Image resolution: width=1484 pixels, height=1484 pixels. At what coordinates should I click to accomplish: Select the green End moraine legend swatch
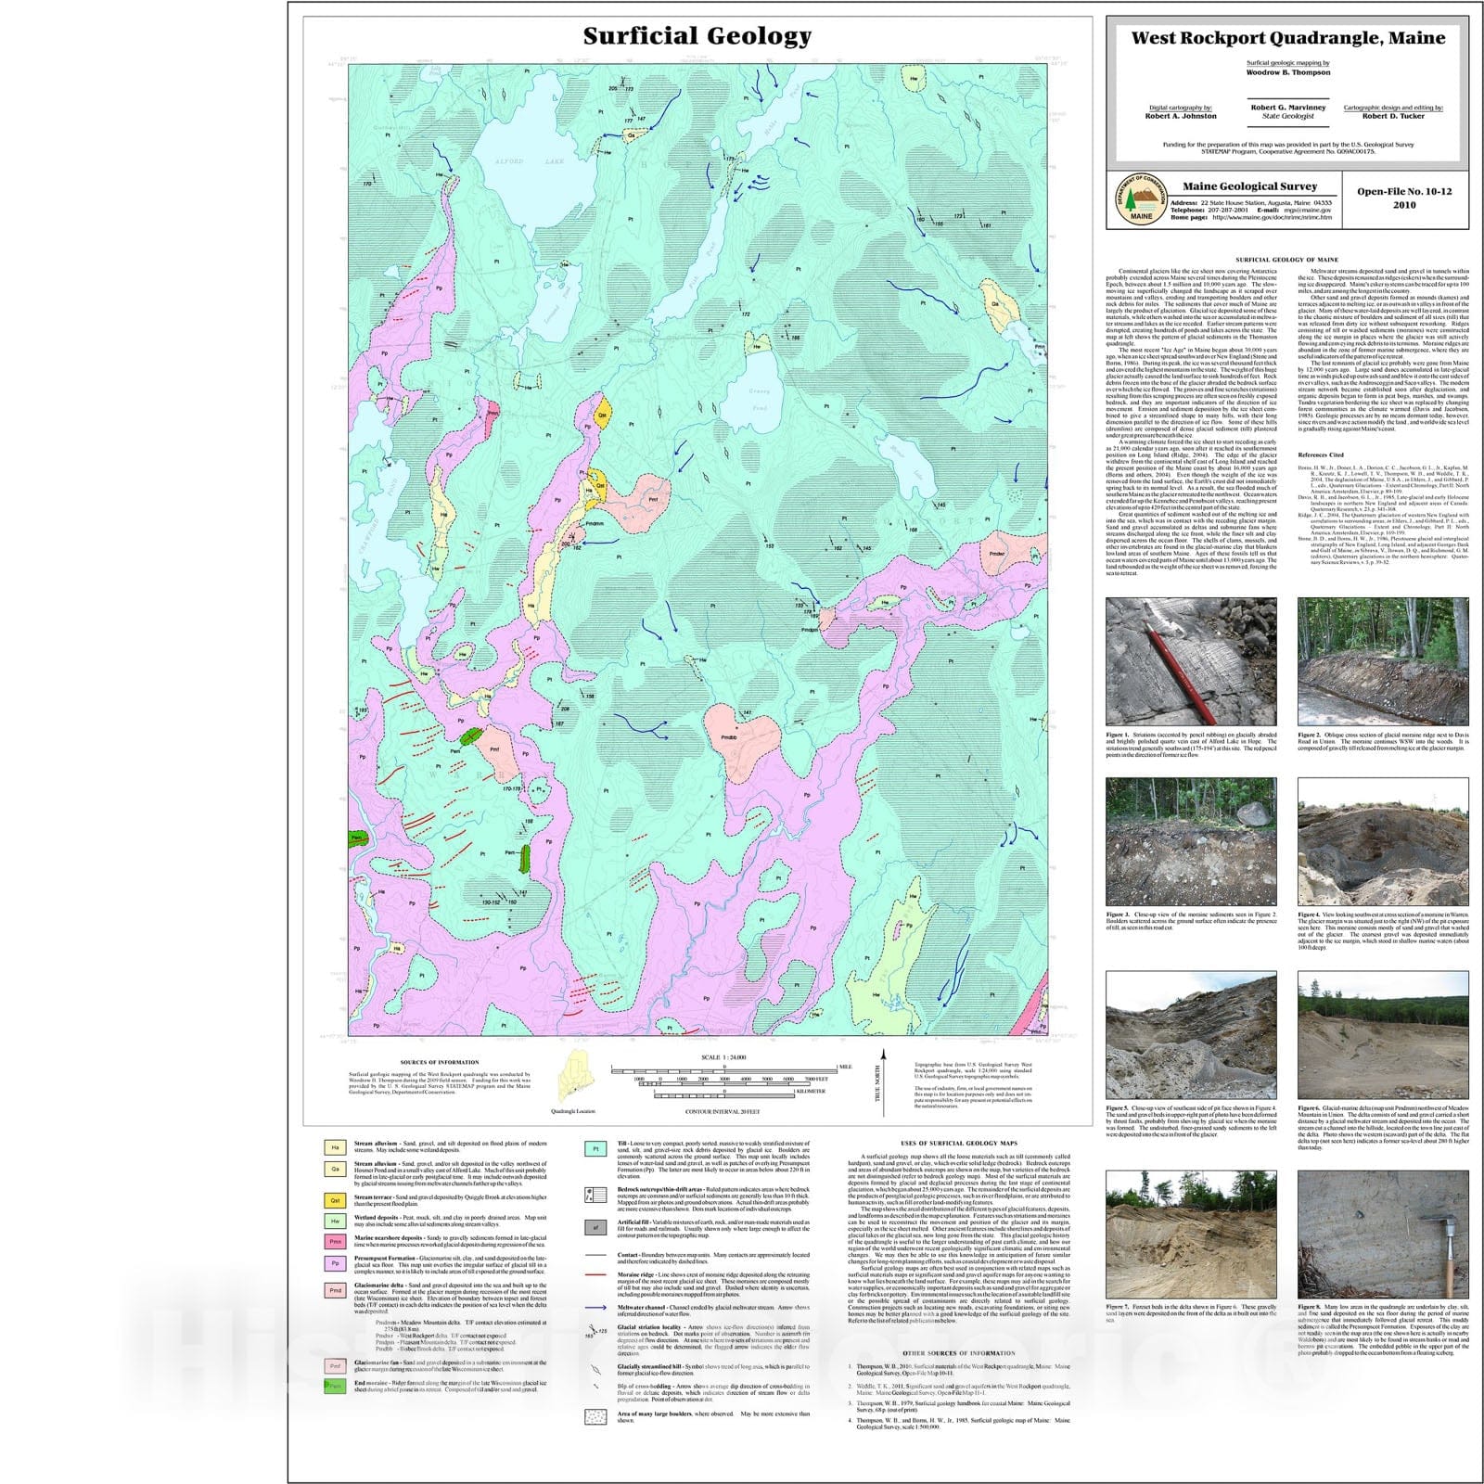click(x=335, y=1387)
